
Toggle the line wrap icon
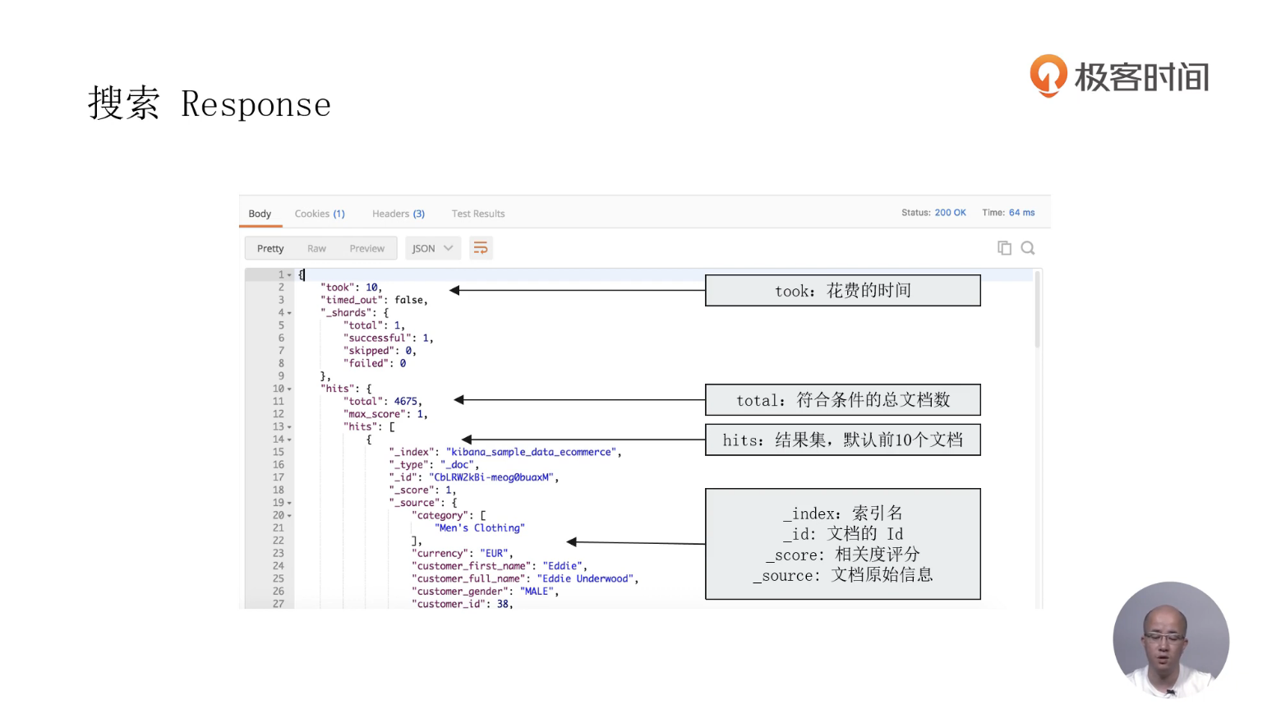coord(481,248)
